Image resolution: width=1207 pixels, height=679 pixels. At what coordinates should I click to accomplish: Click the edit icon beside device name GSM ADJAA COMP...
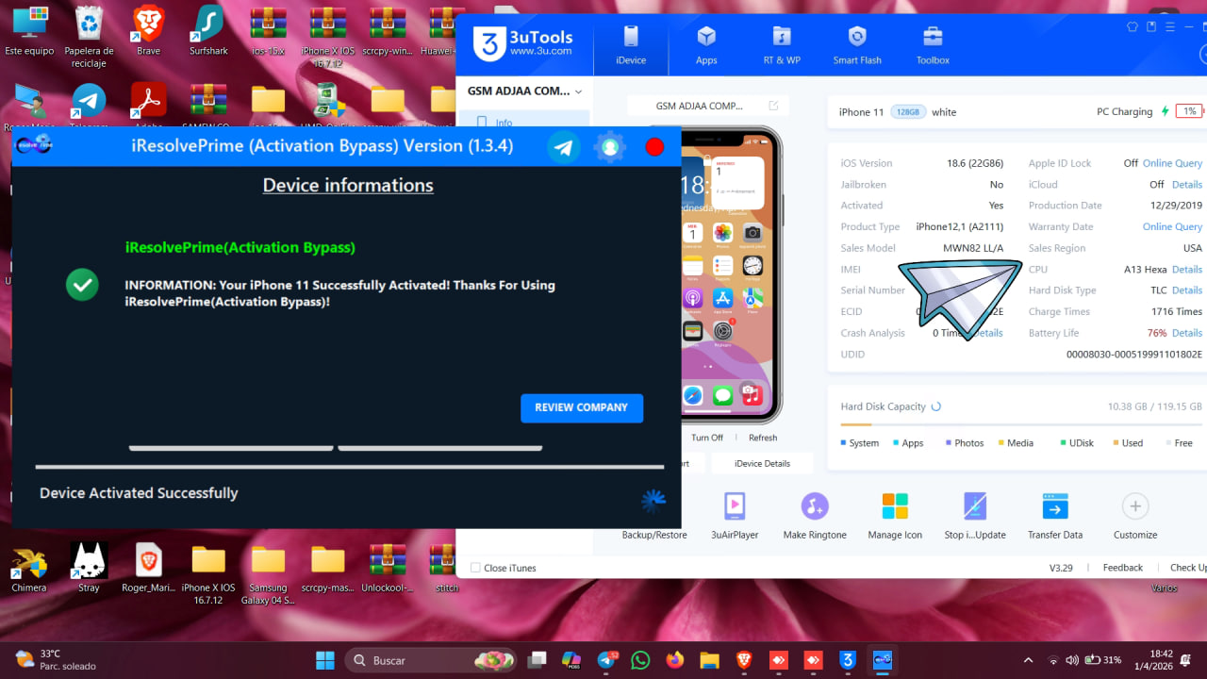pos(774,106)
